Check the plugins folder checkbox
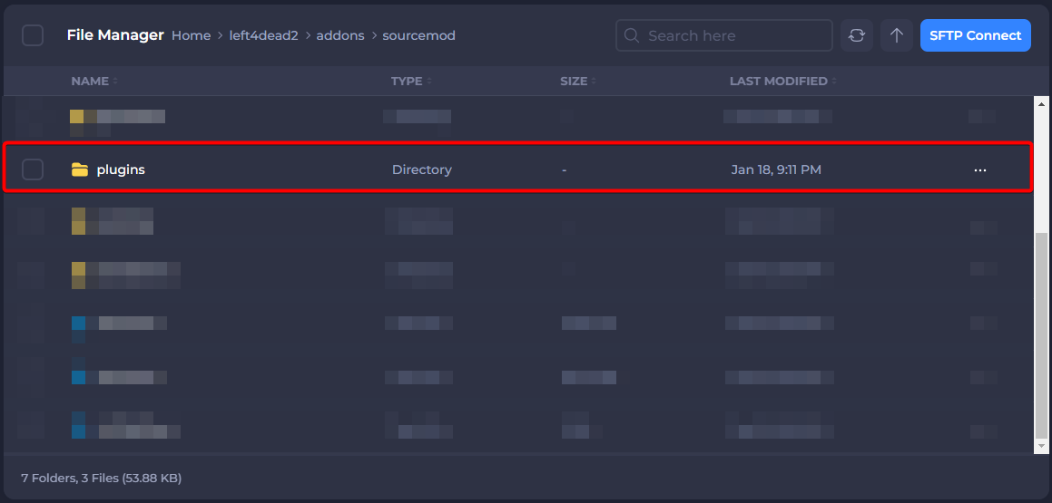 (x=33, y=169)
